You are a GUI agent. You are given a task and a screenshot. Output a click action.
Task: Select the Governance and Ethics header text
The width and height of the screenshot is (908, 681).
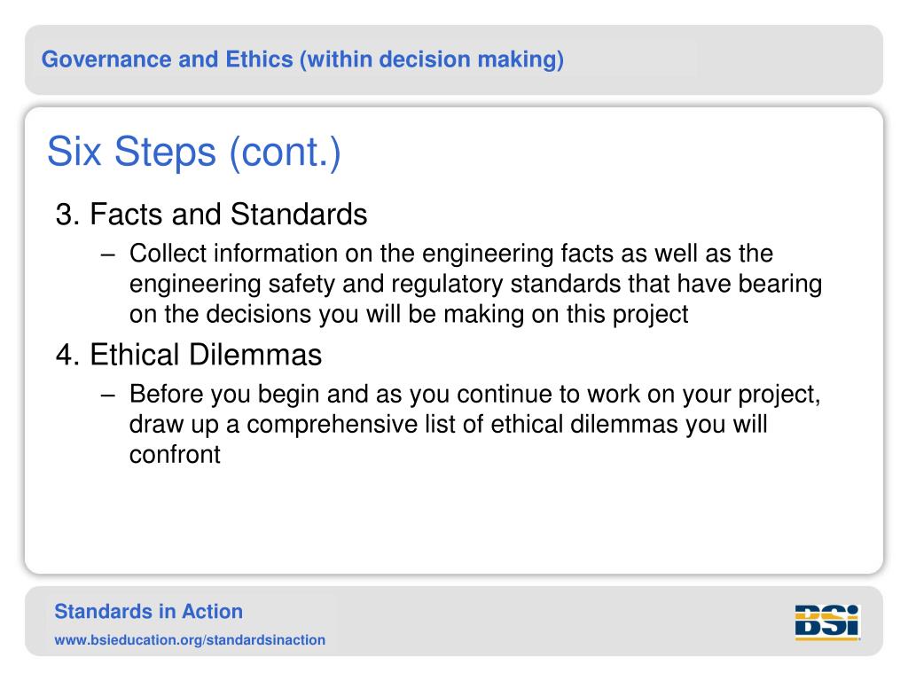[x=302, y=59]
